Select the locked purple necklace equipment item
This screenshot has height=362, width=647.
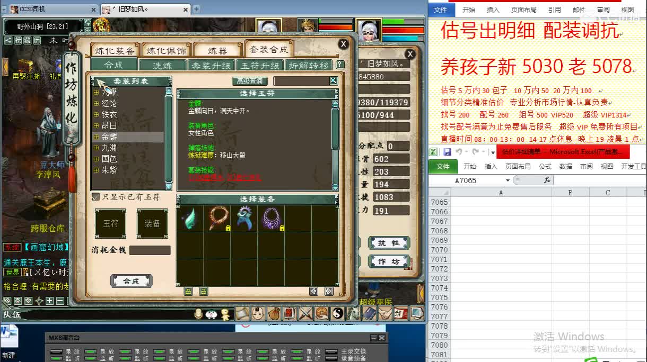(x=272, y=219)
